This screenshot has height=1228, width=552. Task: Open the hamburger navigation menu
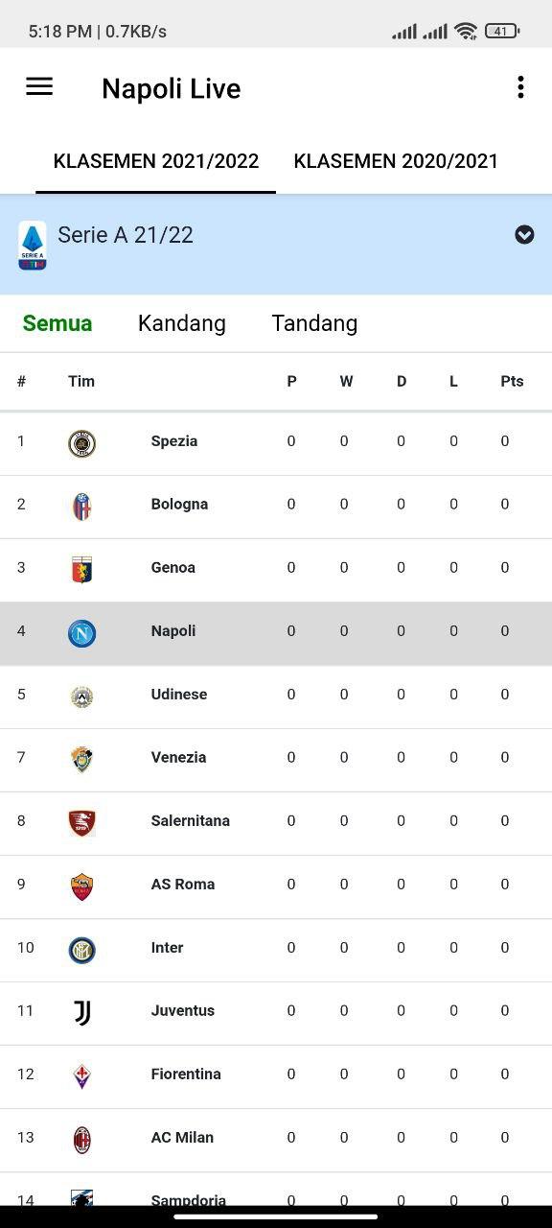[x=39, y=87]
